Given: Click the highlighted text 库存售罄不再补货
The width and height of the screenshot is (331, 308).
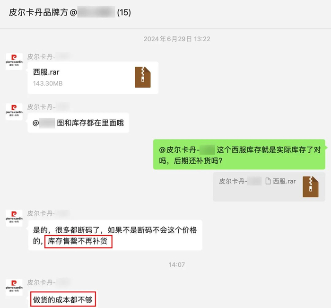Looking at the screenshot, I should coord(78,241).
